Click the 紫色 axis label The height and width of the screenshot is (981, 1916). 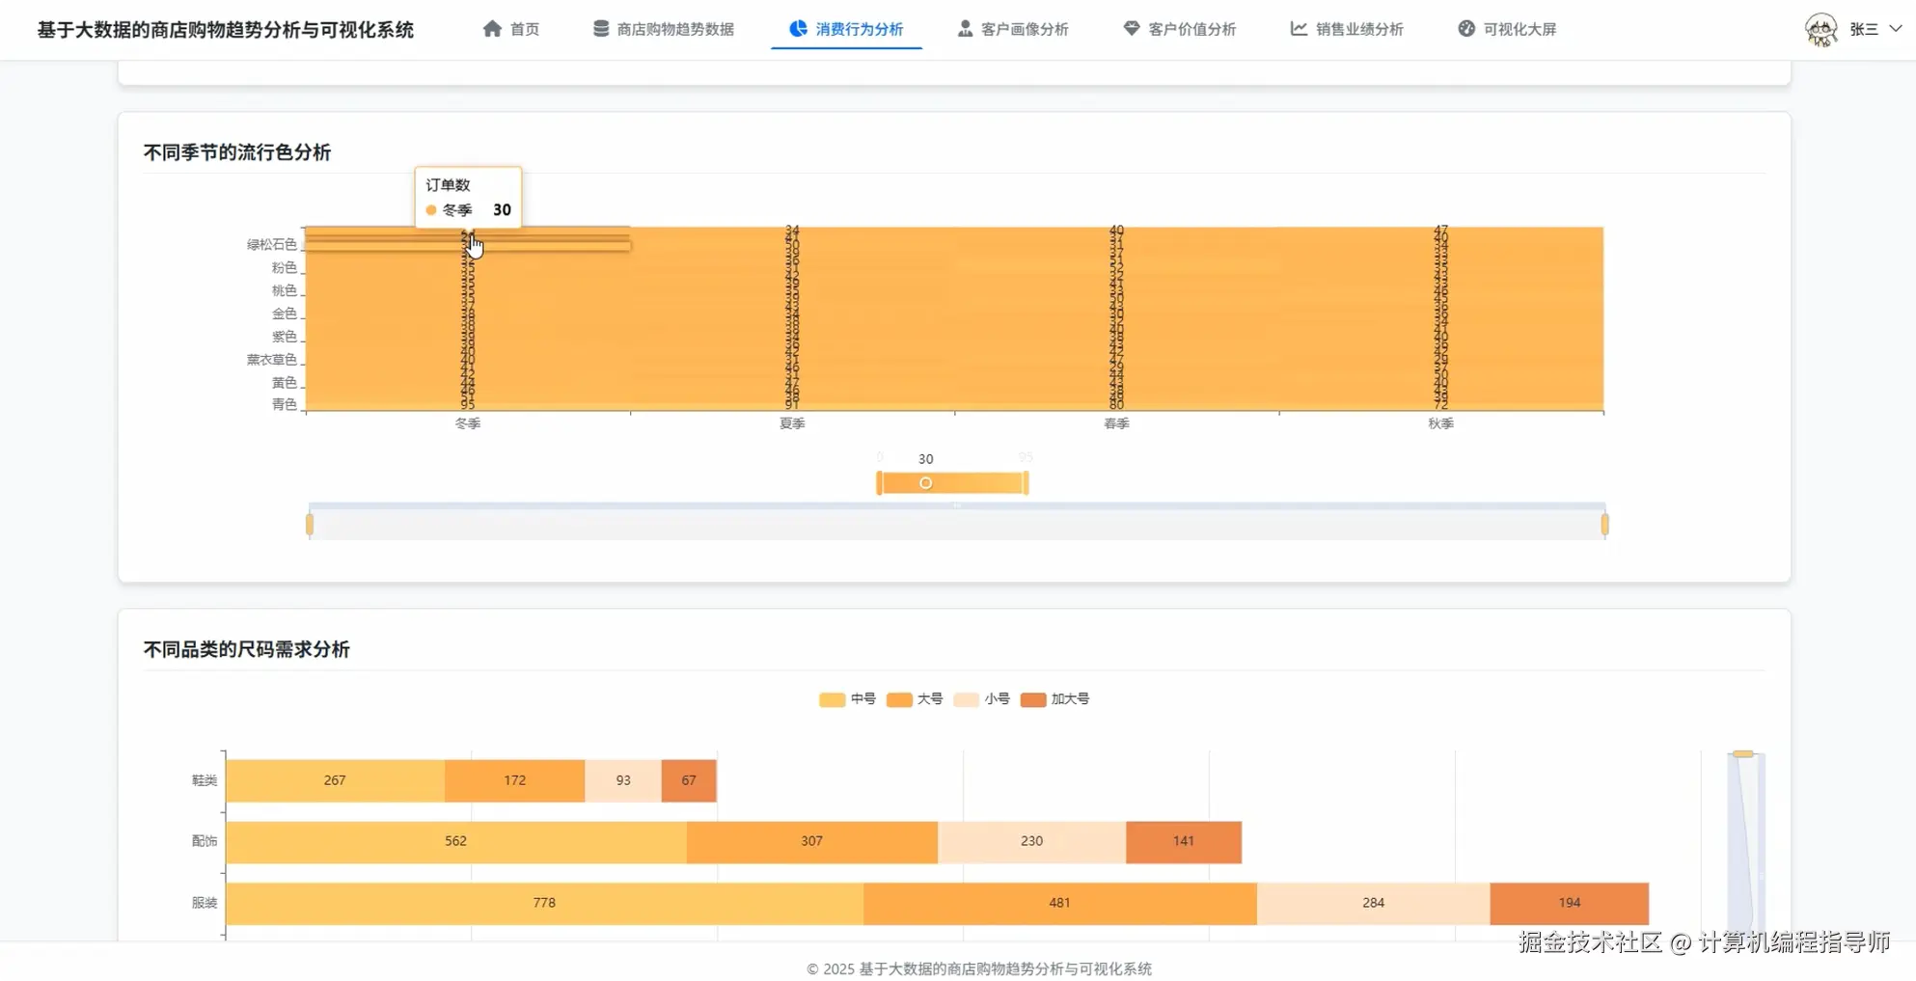(284, 338)
